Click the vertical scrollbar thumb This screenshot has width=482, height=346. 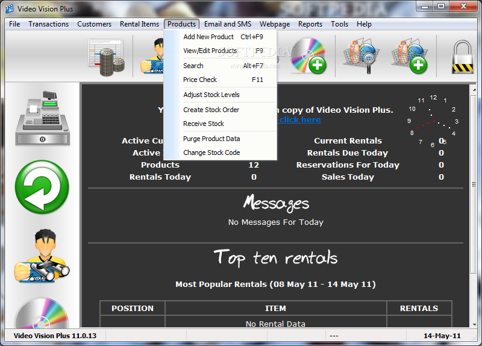point(474,184)
